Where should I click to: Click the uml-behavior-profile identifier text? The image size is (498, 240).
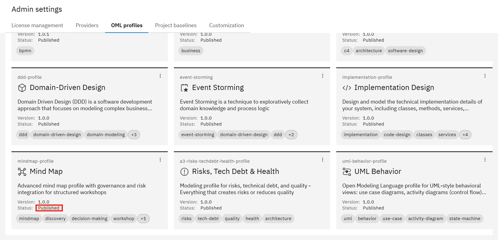pyautogui.click(x=364, y=161)
